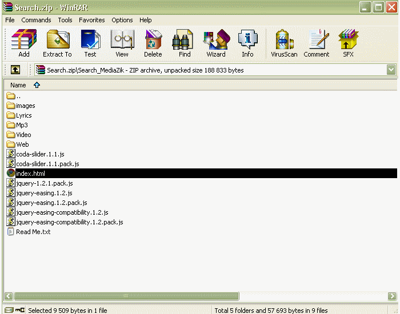Select the Video folder icon
This screenshot has width=400, height=314.
pos(11,135)
